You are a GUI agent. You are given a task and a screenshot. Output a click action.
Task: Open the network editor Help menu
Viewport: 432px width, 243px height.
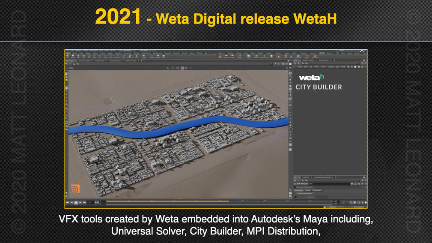(343, 67)
